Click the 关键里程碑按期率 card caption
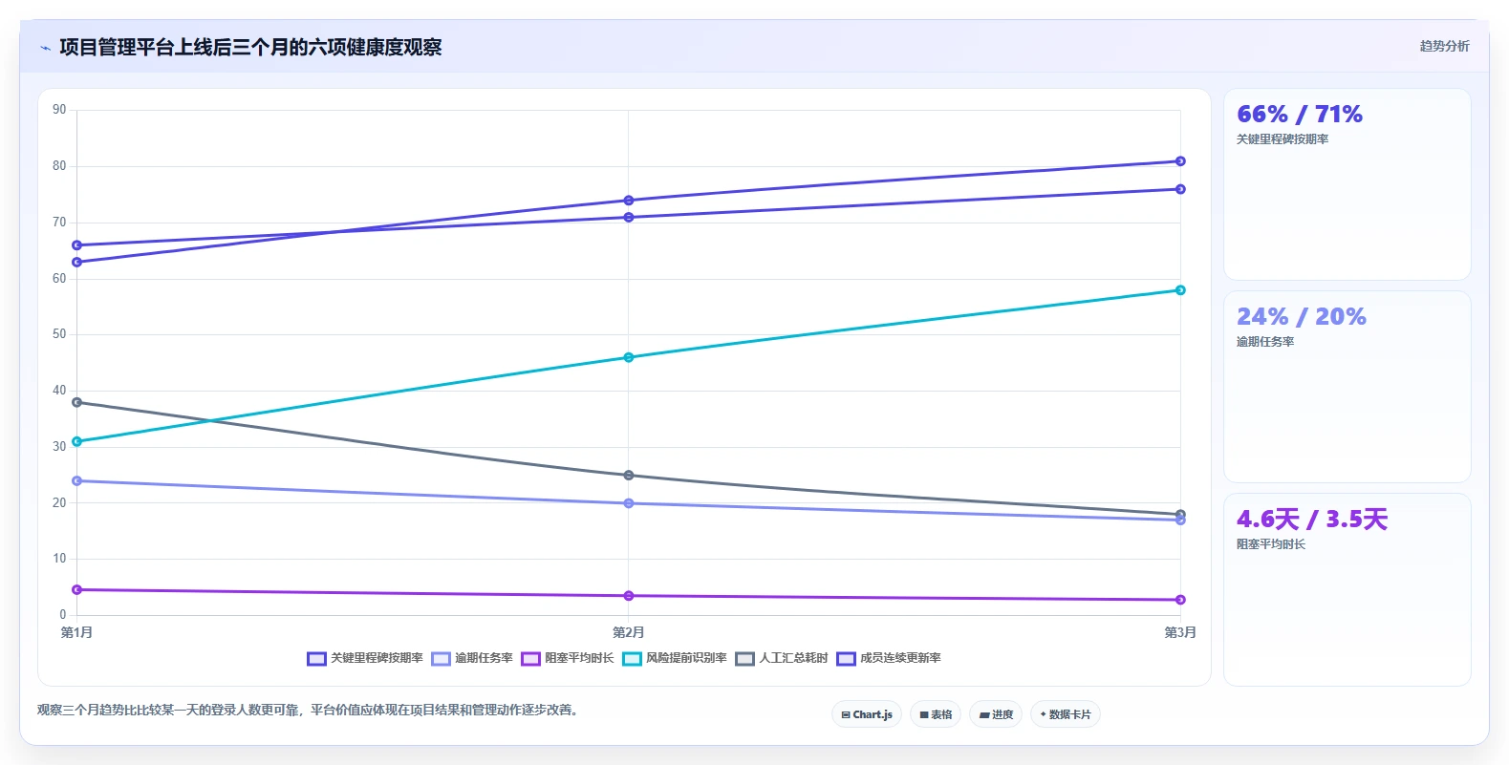The image size is (1509, 765). 1283,139
